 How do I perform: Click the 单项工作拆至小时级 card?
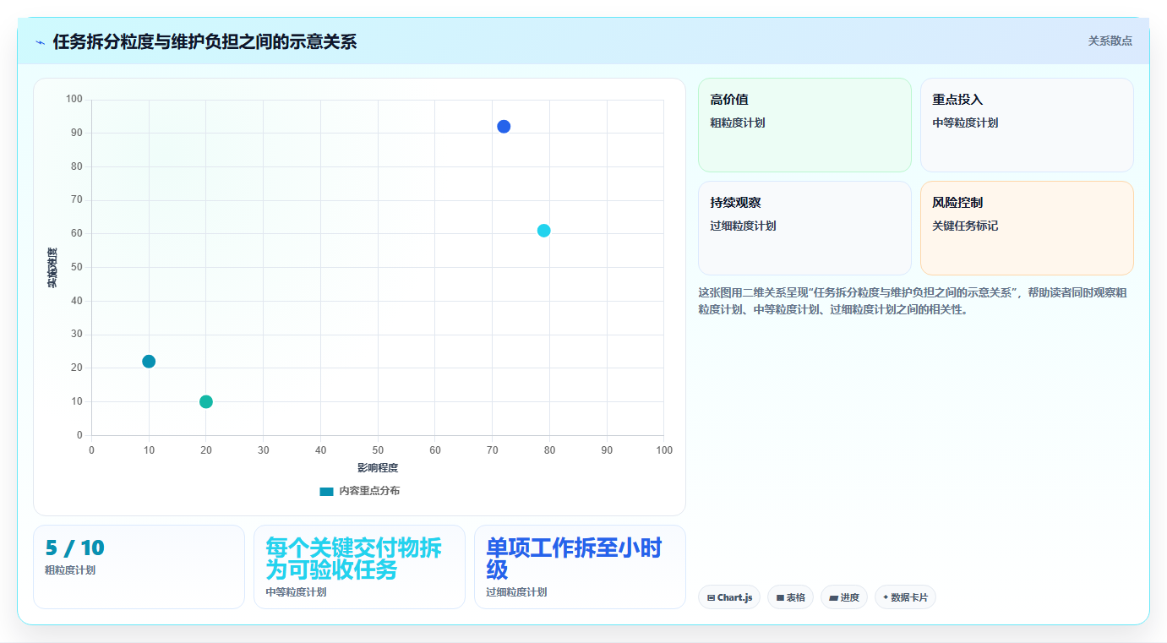coord(580,567)
